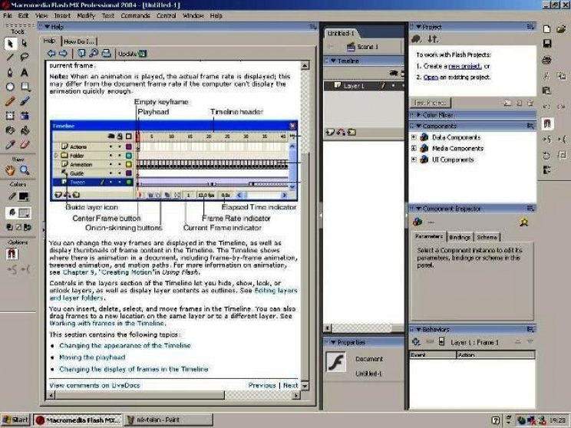Click Test Project button
Viewport: 571px width, 428px height.
(431, 103)
